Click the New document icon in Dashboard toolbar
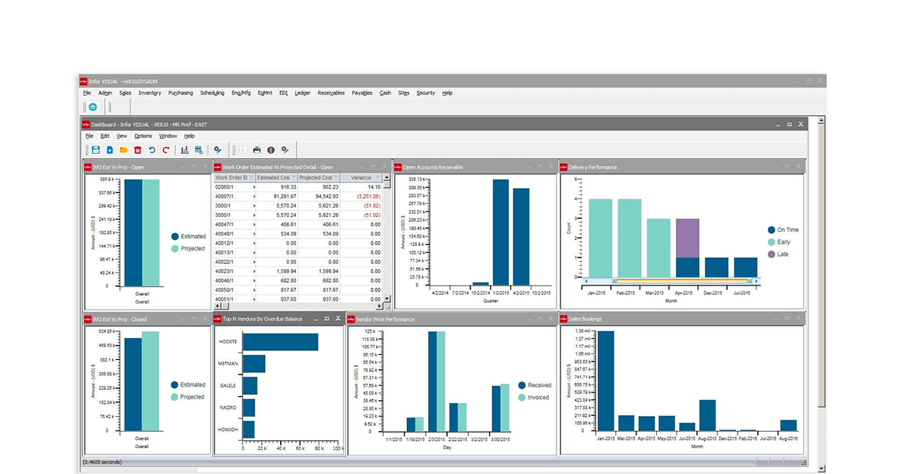906x474 pixels. click(x=109, y=150)
